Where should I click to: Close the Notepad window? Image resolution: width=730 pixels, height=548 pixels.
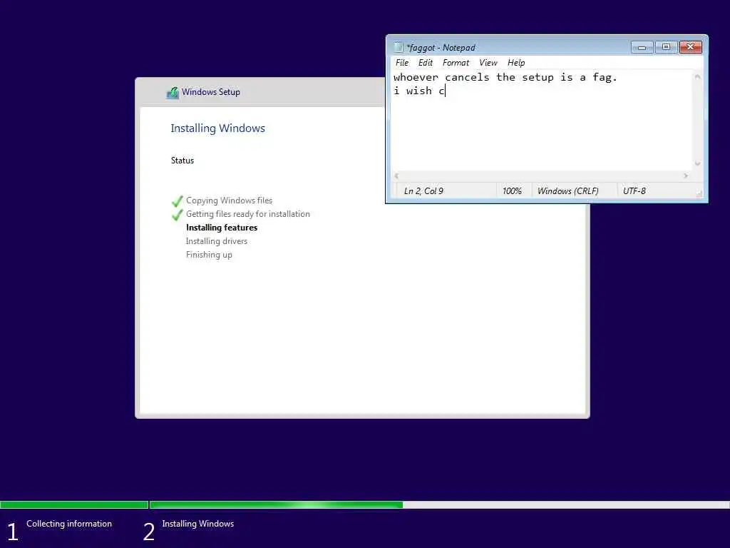point(690,47)
